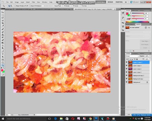This screenshot has width=152, height=121.
Task: Click the Fit Screen button
Action: coord(67,6)
